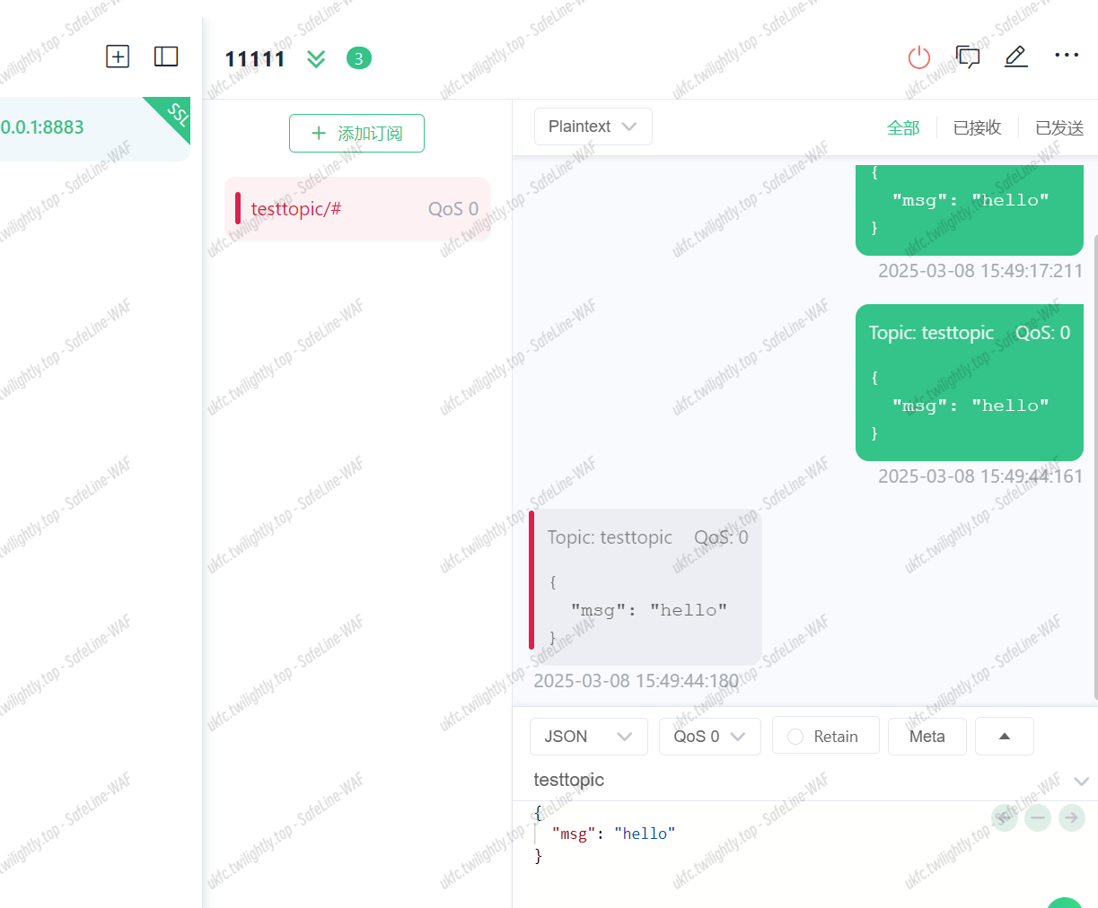1098x908 pixels.
Task: Open the Plaintext format dropdown
Action: [x=593, y=127]
